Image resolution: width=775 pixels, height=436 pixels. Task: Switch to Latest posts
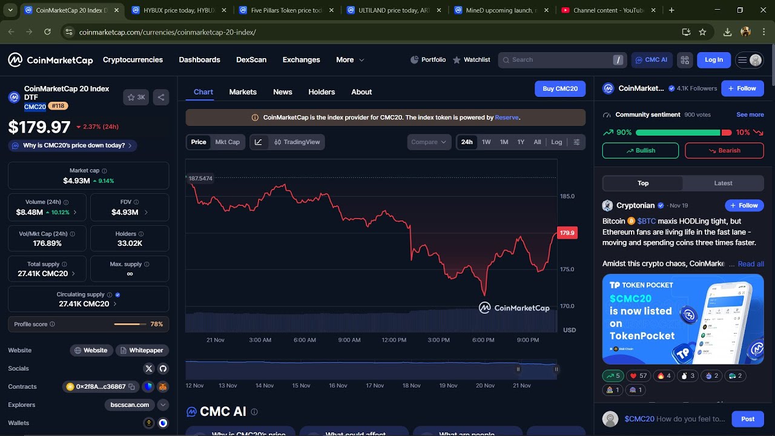[x=723, y=183]
